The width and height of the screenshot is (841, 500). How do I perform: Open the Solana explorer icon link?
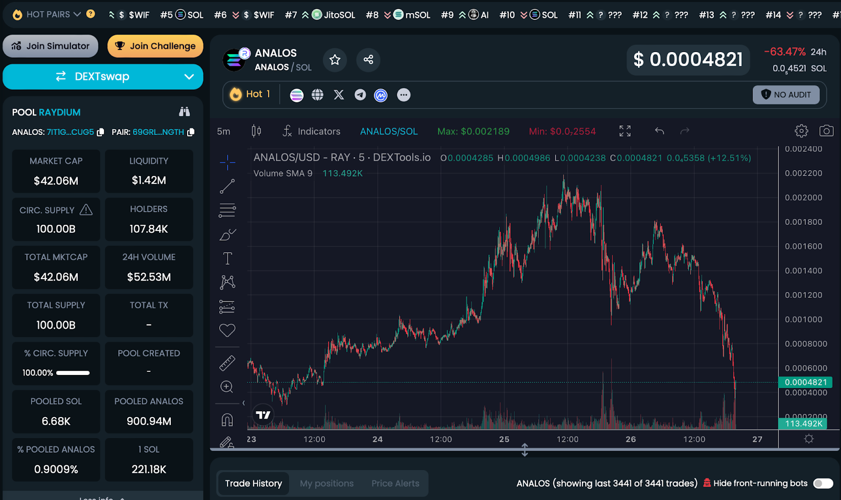pyautogui.click(x=297, y=95)
